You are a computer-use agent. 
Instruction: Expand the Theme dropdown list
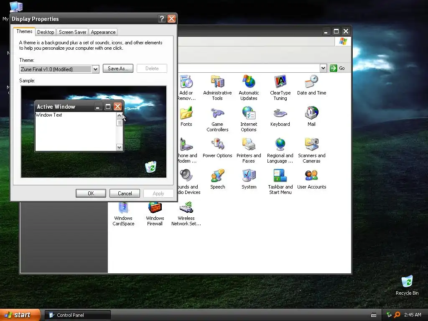(x=95, y=69)
